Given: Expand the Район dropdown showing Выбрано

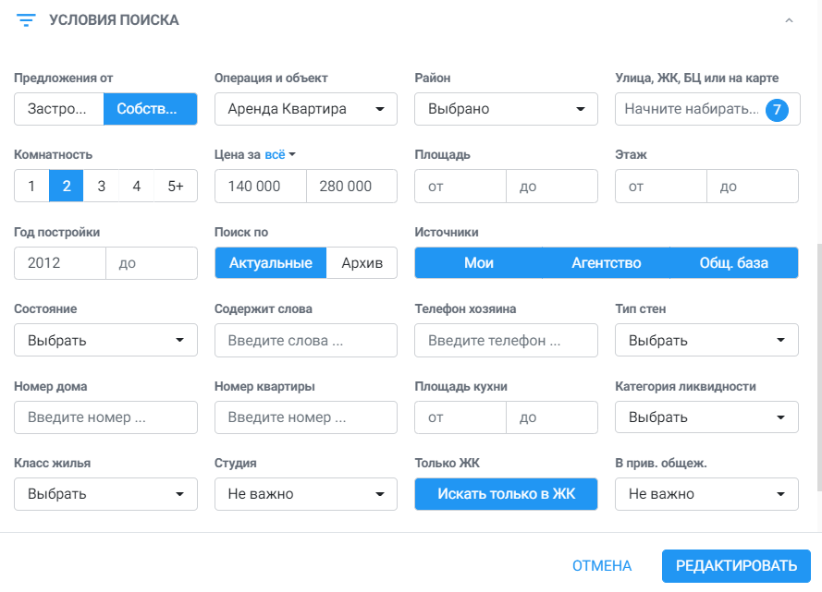Looking at the screenshot, I should (x=506, y=109).
